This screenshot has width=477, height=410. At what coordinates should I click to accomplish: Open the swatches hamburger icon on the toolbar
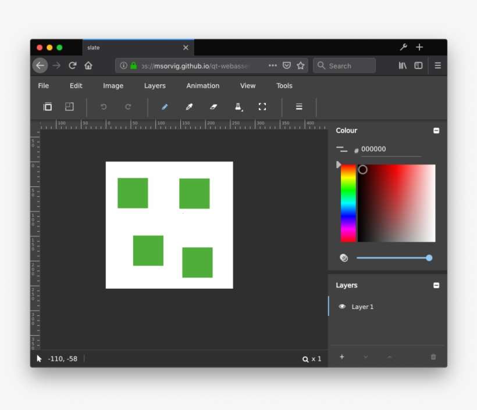click(x=299, y=107)
